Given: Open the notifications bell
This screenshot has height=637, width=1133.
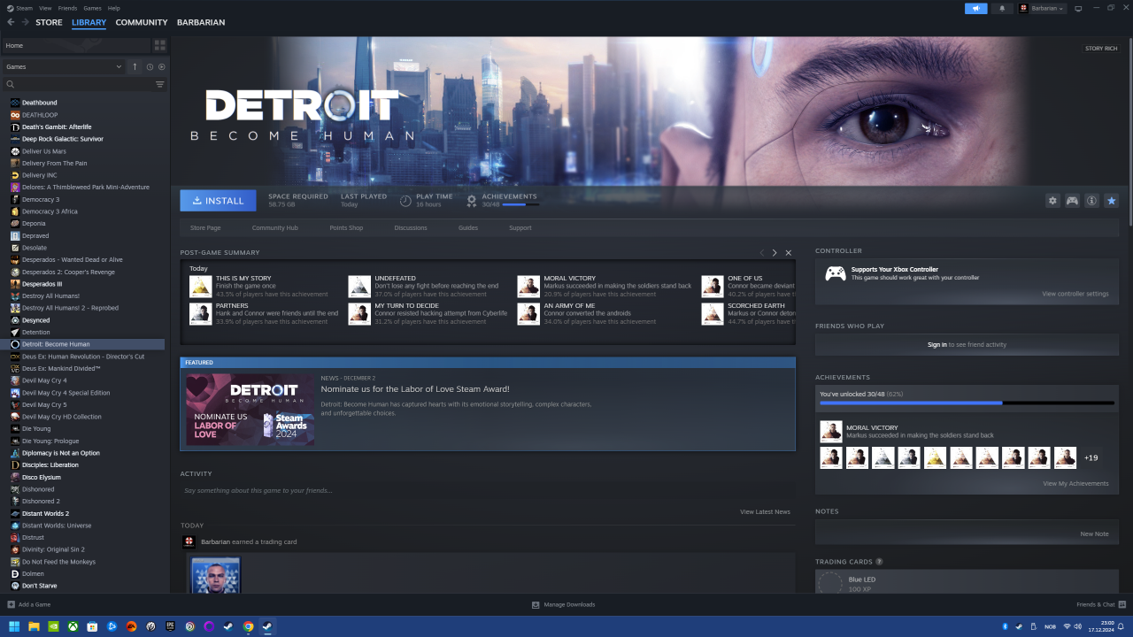Looking at the screenshot, I should click(x=1002, y=8).
